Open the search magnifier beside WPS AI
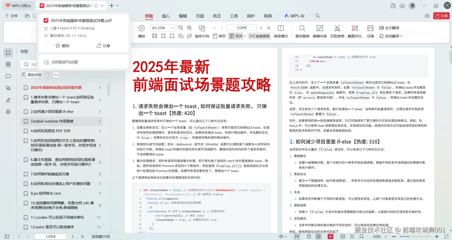Viewport: 452px width, 240px height. click(318, 16)
